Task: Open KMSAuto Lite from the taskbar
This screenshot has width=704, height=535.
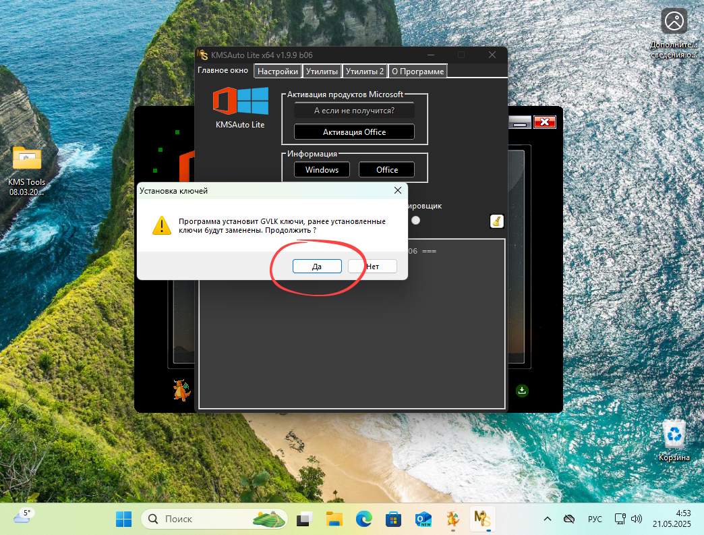Action: [x=482, y=519]
